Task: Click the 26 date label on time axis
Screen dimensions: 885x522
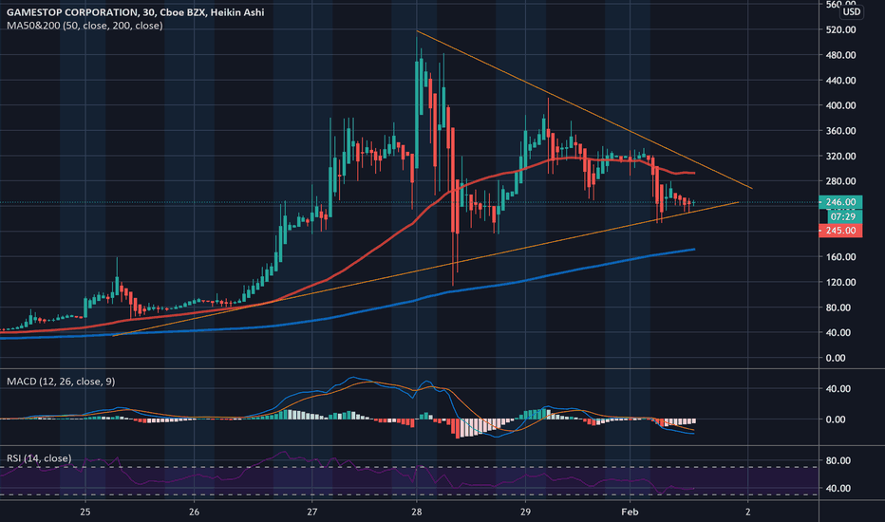Action: point(194,512)
